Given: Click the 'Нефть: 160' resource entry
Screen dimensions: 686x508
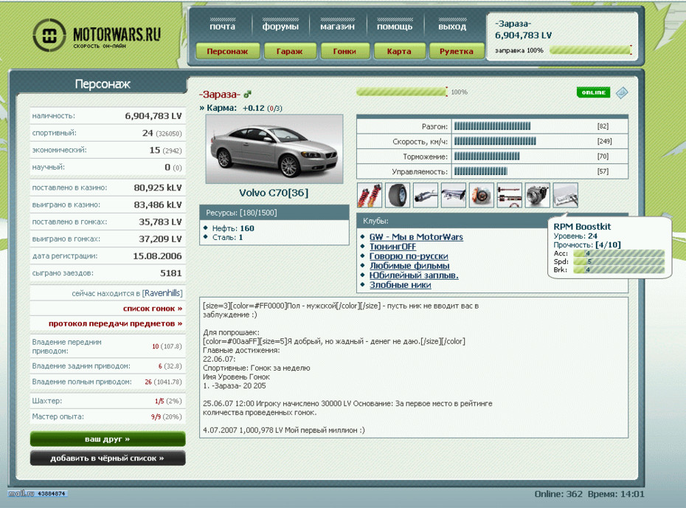Looking at the screenshot, I should (x=233, y=228).
